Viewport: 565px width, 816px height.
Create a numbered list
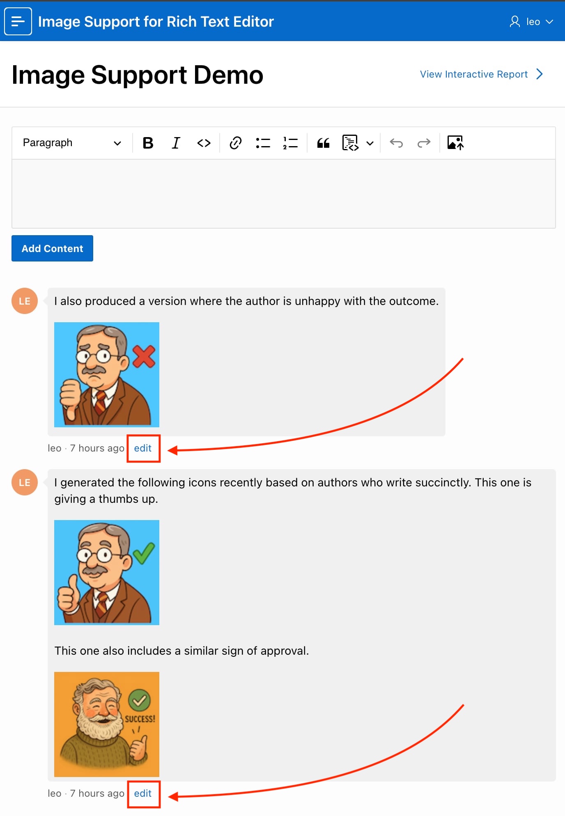pos(290,143)
